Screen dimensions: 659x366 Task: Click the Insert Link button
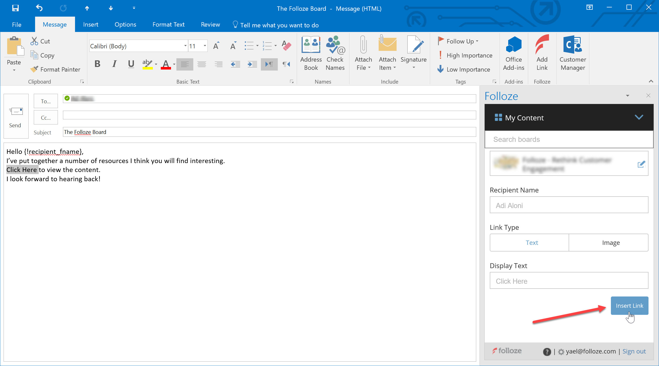(x=629, y=305)
